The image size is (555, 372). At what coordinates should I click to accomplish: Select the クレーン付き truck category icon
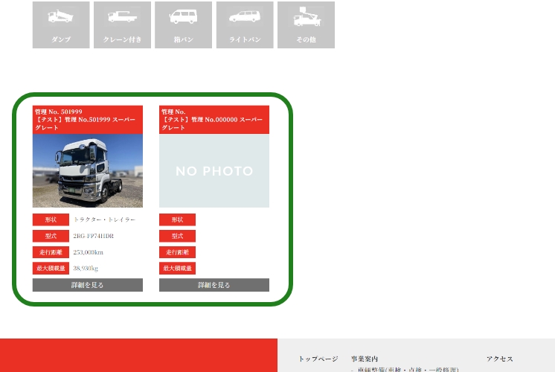[122, 25]
